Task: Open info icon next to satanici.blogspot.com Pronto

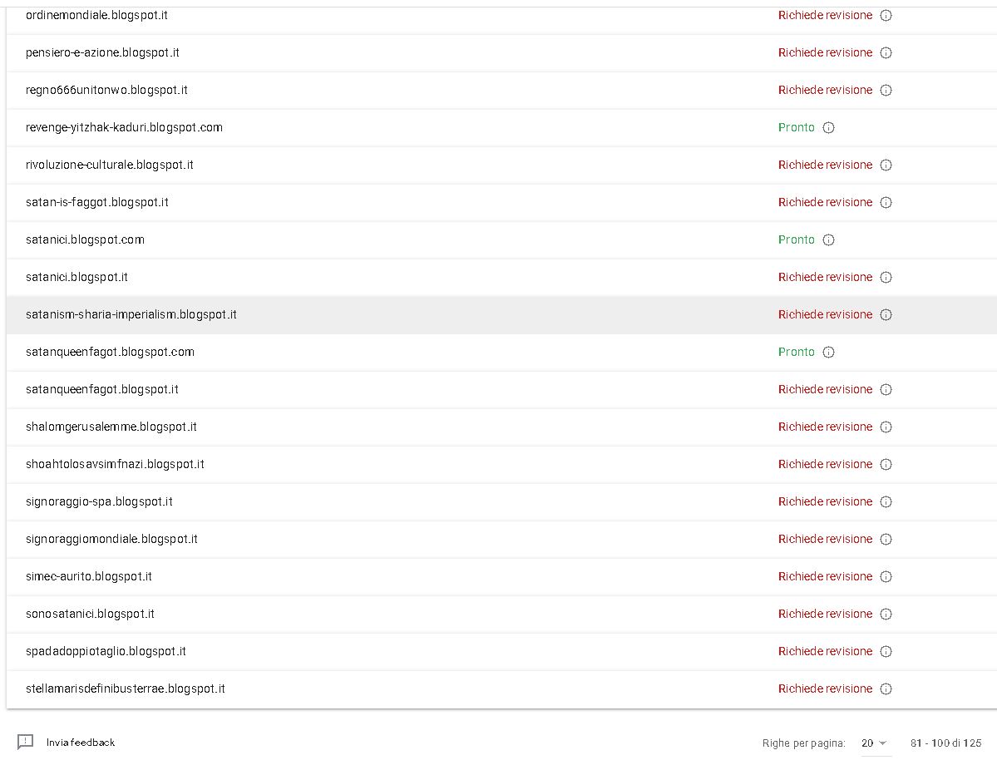Action: 828,239
